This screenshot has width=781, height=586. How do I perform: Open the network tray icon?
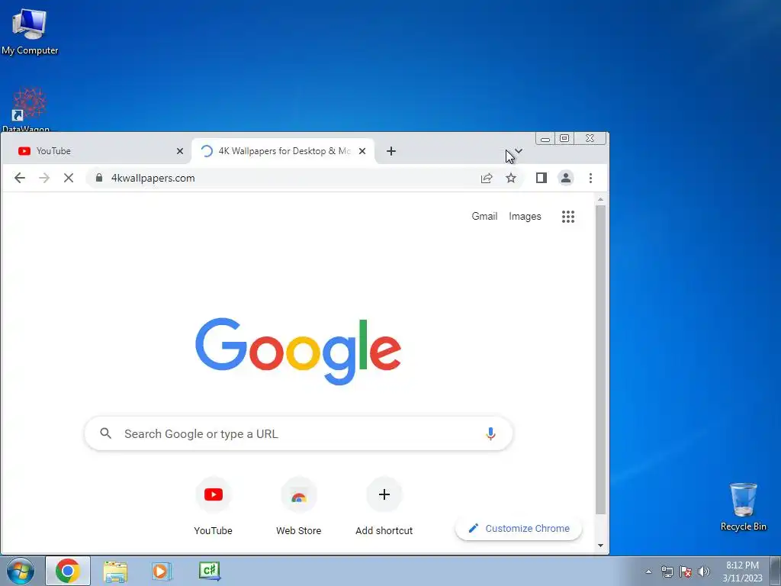tap(667, 572)
